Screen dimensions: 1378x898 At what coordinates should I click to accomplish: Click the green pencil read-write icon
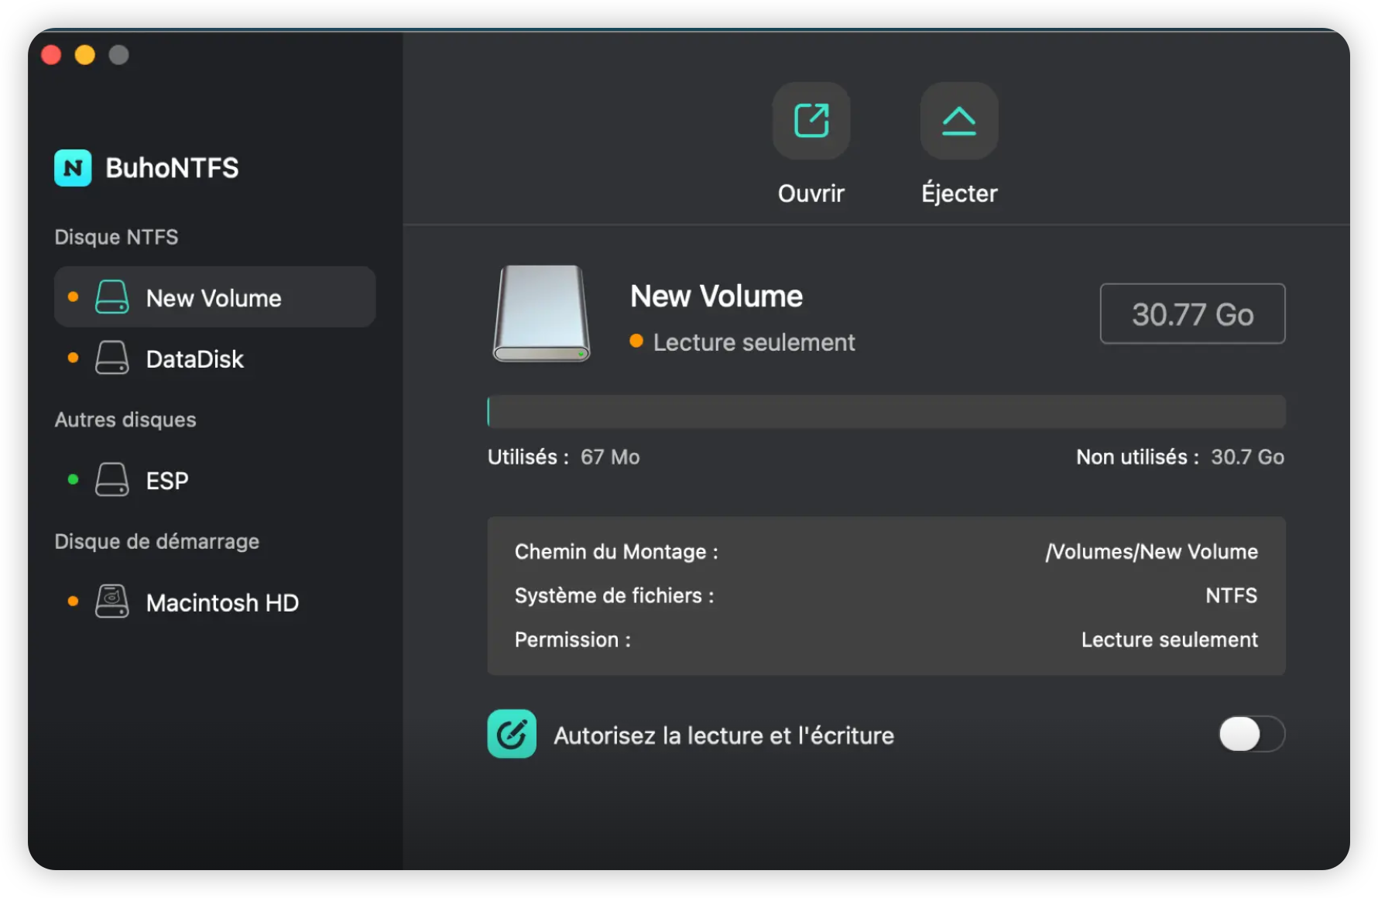512,734
